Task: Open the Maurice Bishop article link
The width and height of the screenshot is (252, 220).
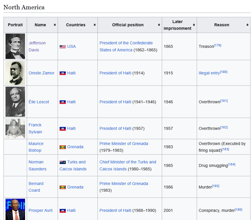Action: (36, 147)
